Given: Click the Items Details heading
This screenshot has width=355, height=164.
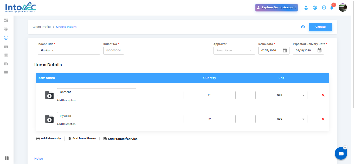Looking at the screenshot, I should point(48,65).
